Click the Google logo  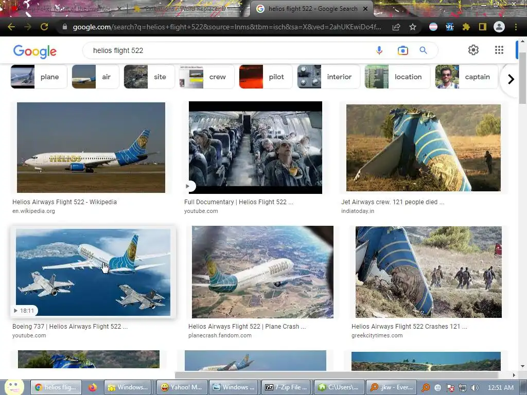coord(35,51)
